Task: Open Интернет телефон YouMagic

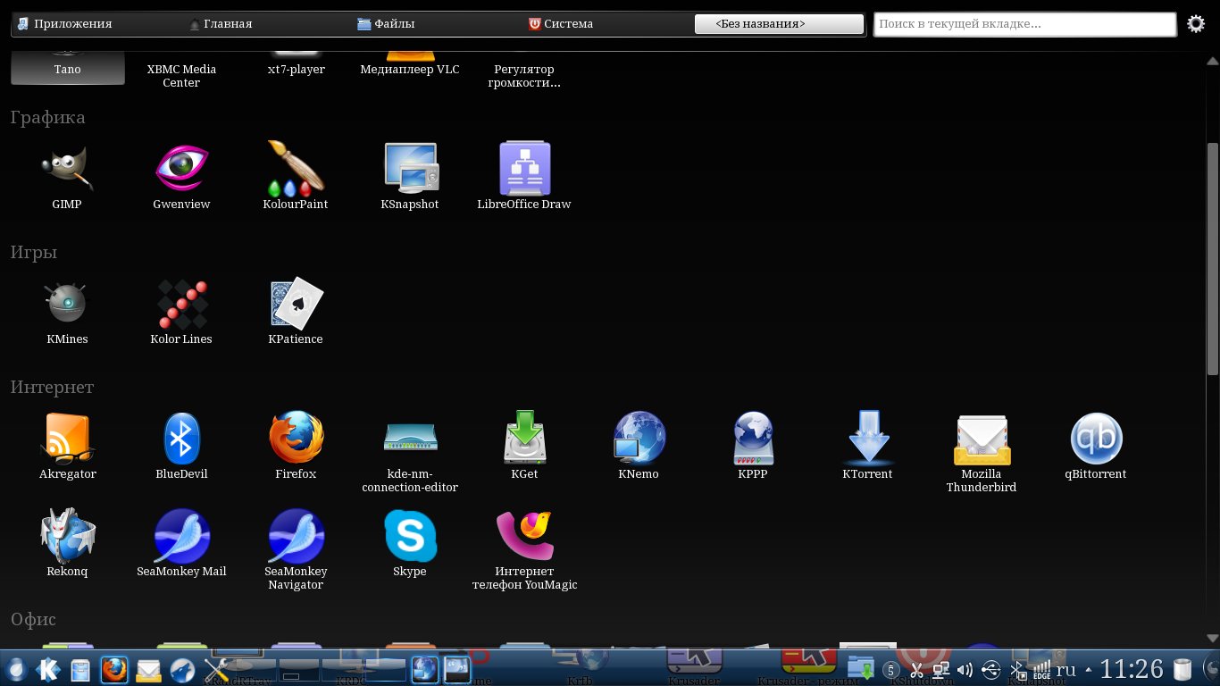Action: pos(524,550)
